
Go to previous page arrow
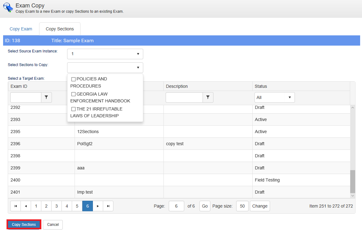pyautogui.click(x=26, y=206)
